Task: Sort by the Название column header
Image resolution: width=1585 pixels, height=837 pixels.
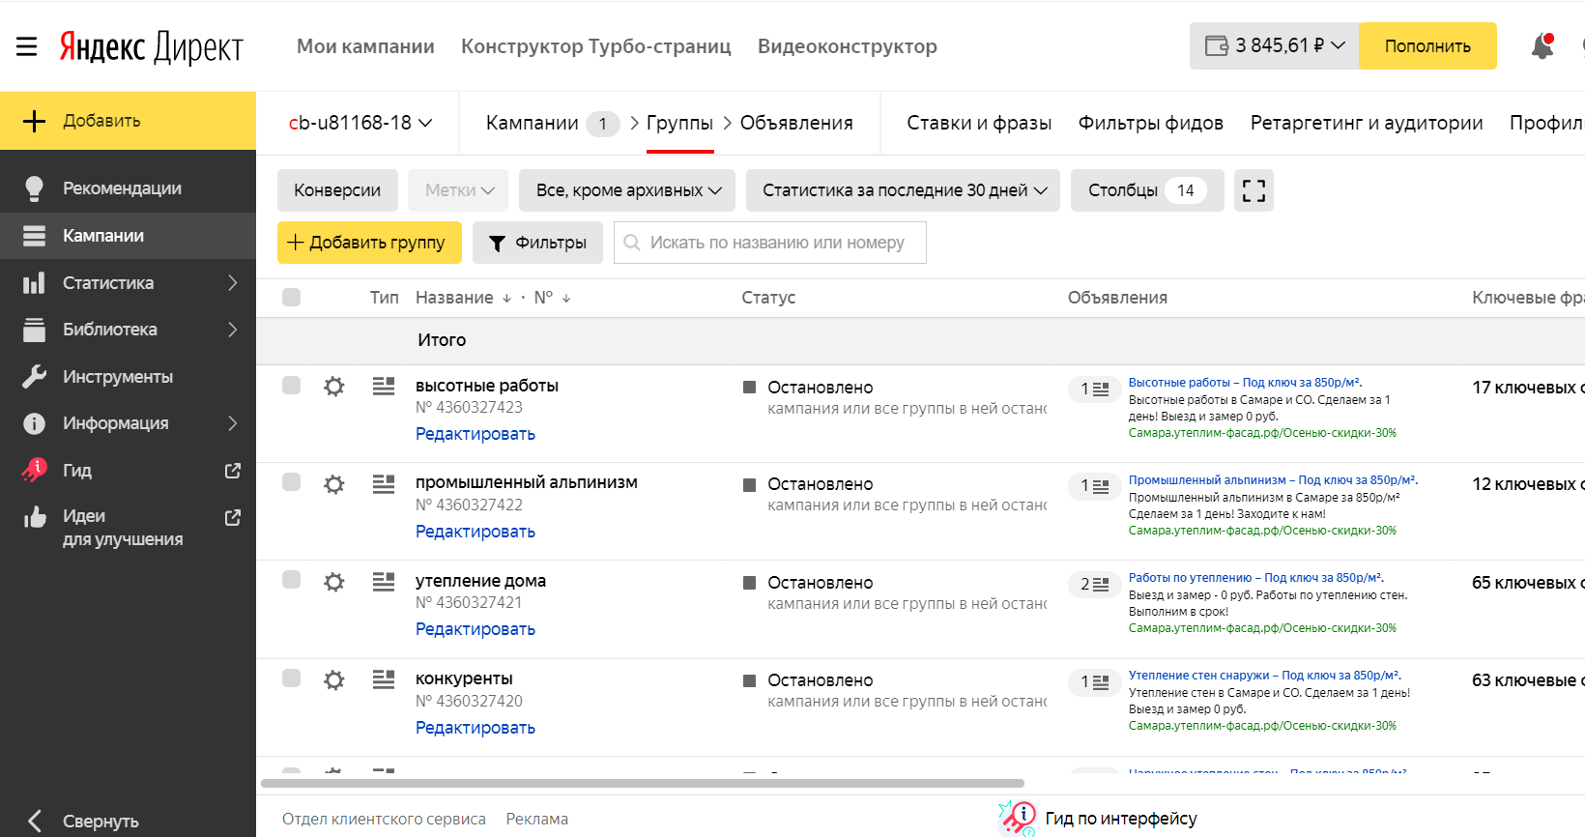Action: [x=454, y=298]
